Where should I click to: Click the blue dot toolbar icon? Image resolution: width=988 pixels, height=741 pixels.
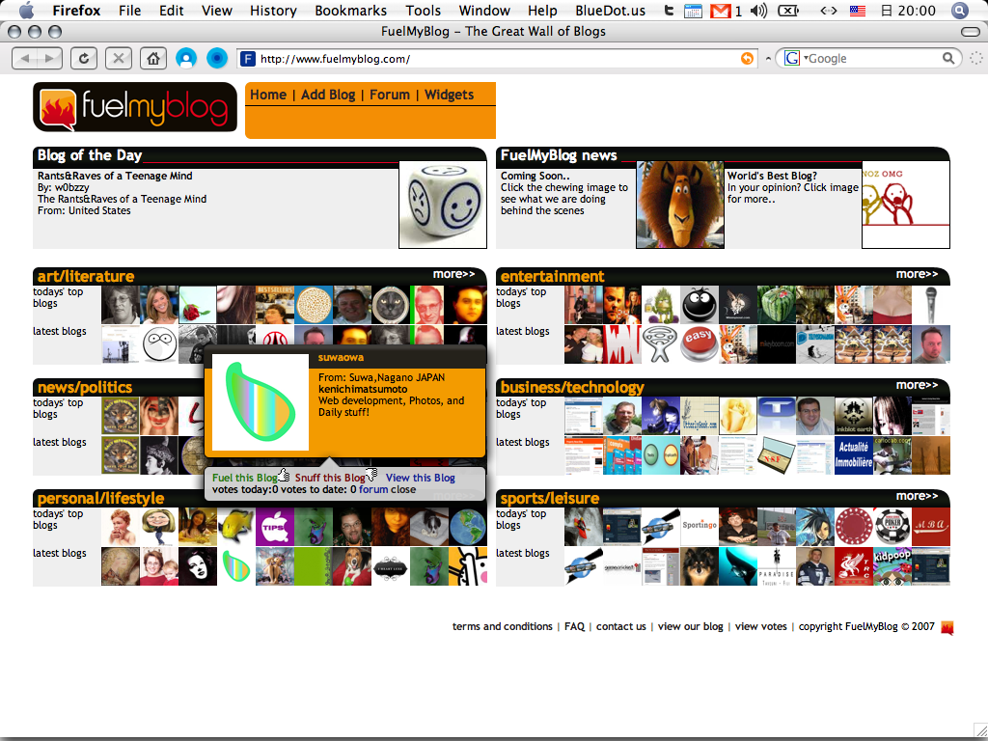[x=217, y=59]
